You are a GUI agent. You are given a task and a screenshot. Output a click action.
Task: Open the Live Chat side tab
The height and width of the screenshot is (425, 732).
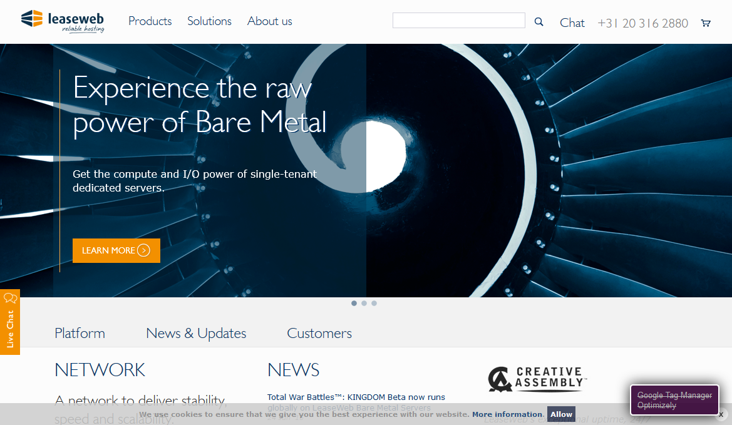pyautogui.click(x=10, y=322)
